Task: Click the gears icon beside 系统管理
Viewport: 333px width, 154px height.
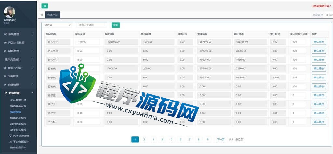Action: (x=5, y=34)
